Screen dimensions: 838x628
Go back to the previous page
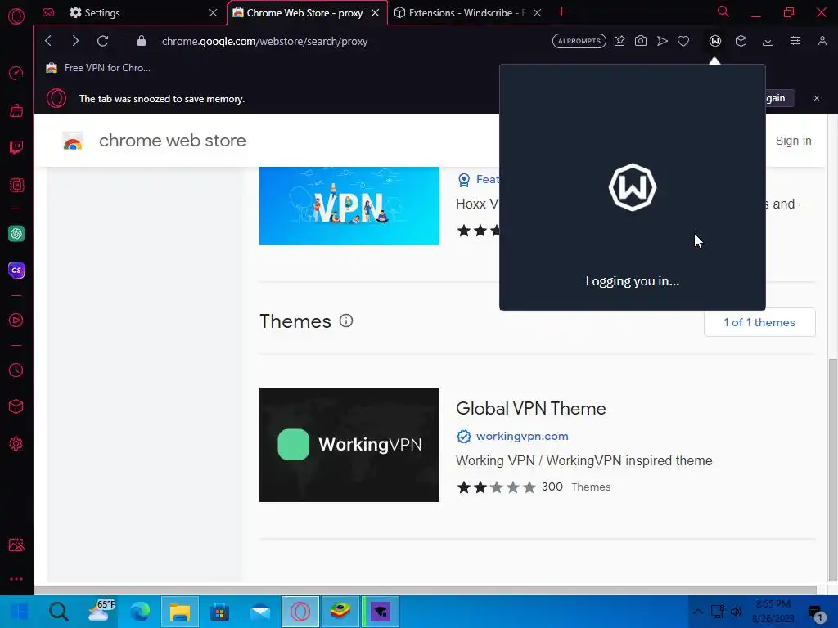(x=48, y=41)
